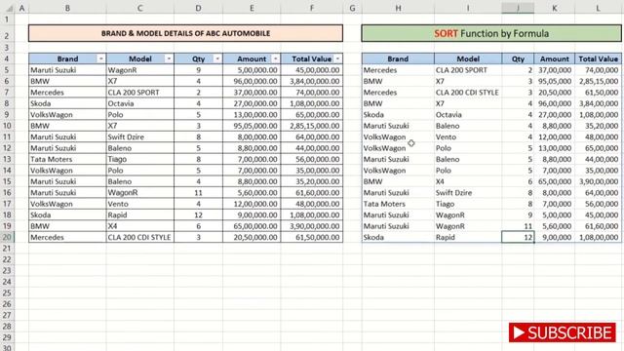This screenshot has width=624, height=351.
Task: Select row 1 header
Action: pos(7,19)
